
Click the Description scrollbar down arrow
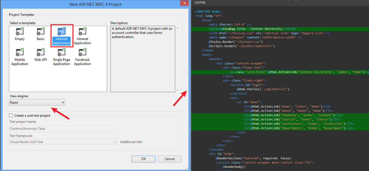click(x=177, y=90)
